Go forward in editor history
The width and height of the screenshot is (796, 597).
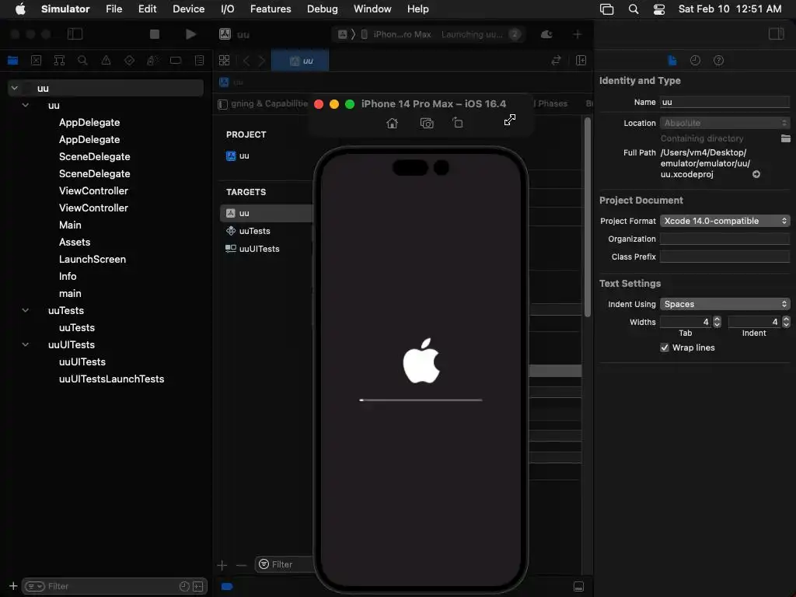(x=261, y=61)
